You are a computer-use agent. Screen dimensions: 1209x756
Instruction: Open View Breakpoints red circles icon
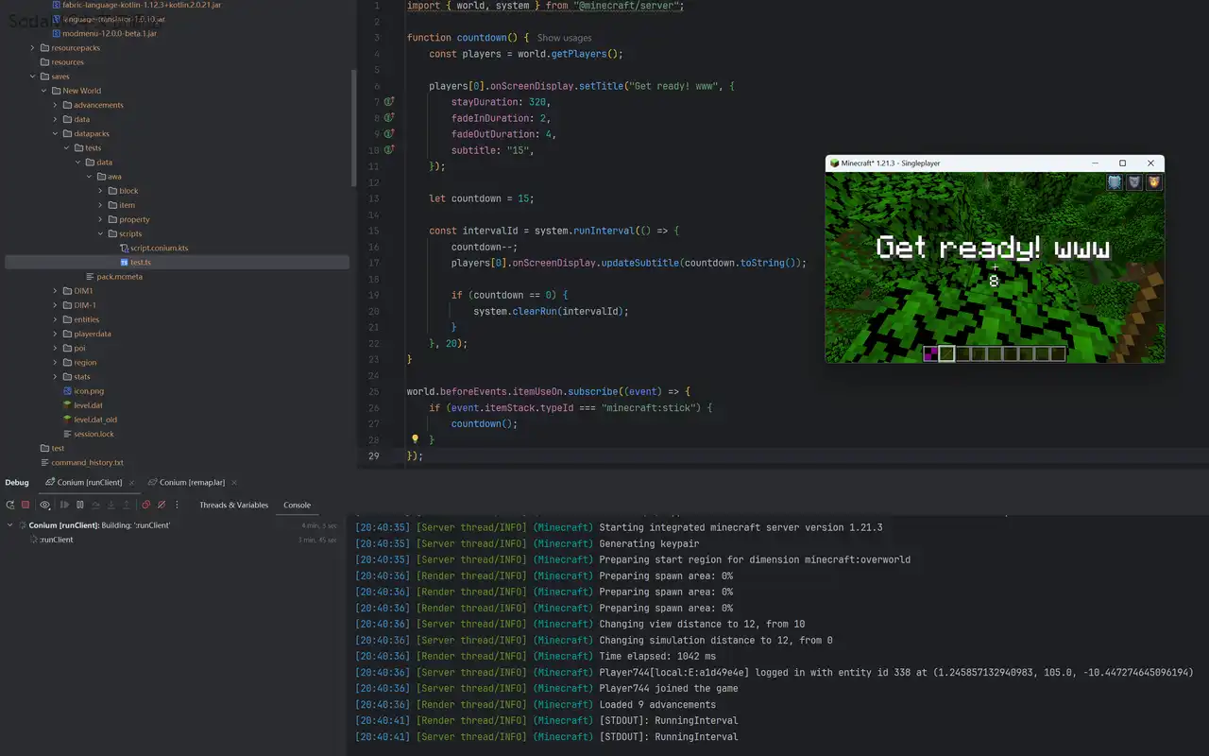pyautogui.click(x=146, y=505)
